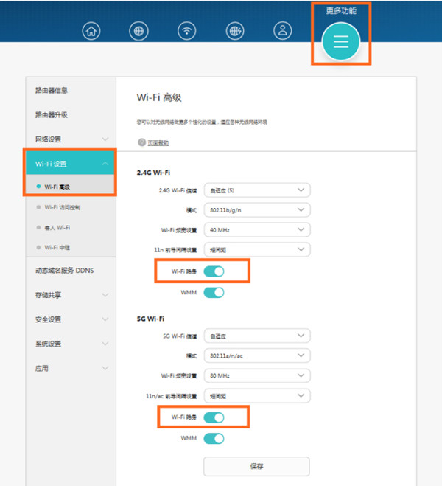
Task: Open the 802.11a/n/ac mode dropdown
Action: click(x=257, y=355)
